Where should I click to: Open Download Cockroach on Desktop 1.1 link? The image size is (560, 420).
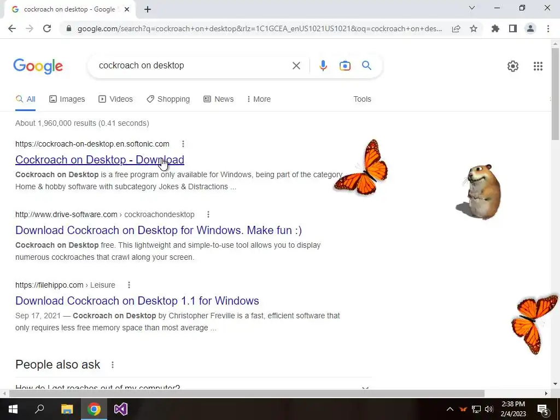(x=137, y=301)
